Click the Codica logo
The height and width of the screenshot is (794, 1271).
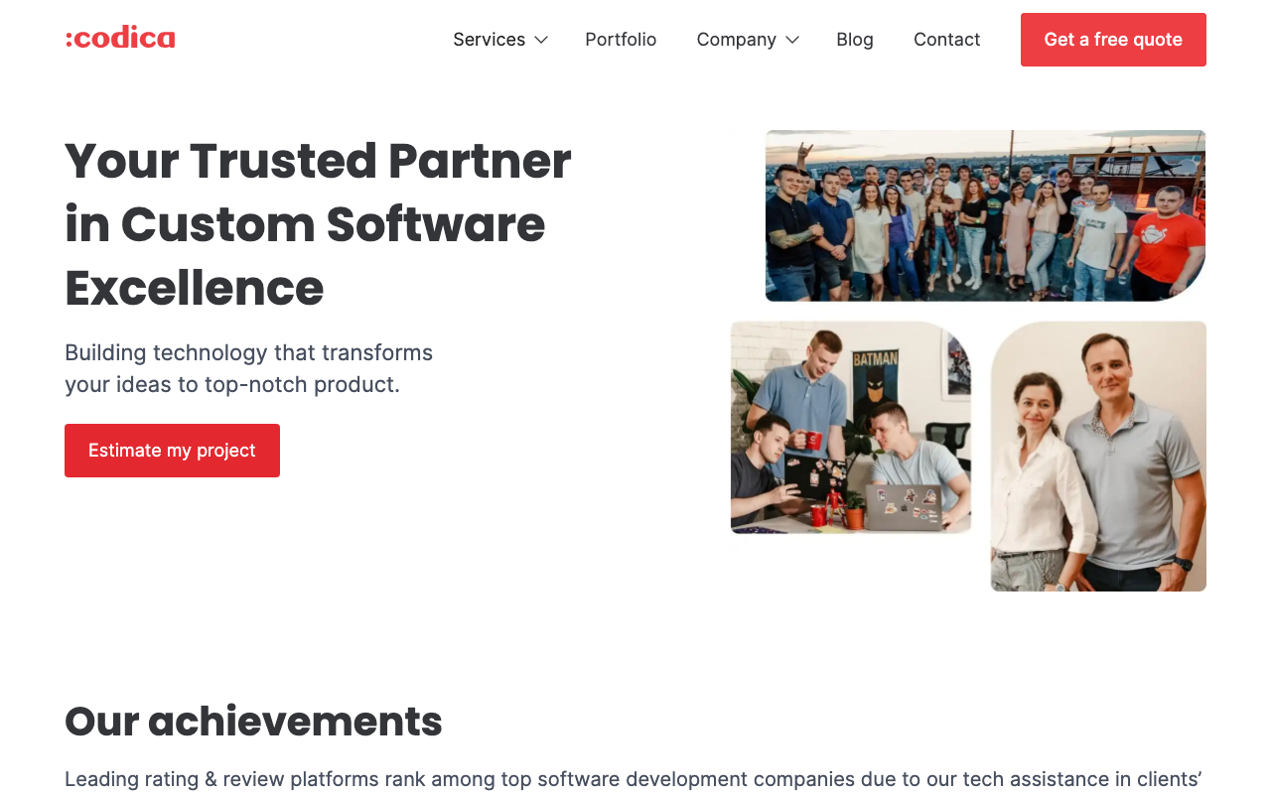(x=120, y=39)
